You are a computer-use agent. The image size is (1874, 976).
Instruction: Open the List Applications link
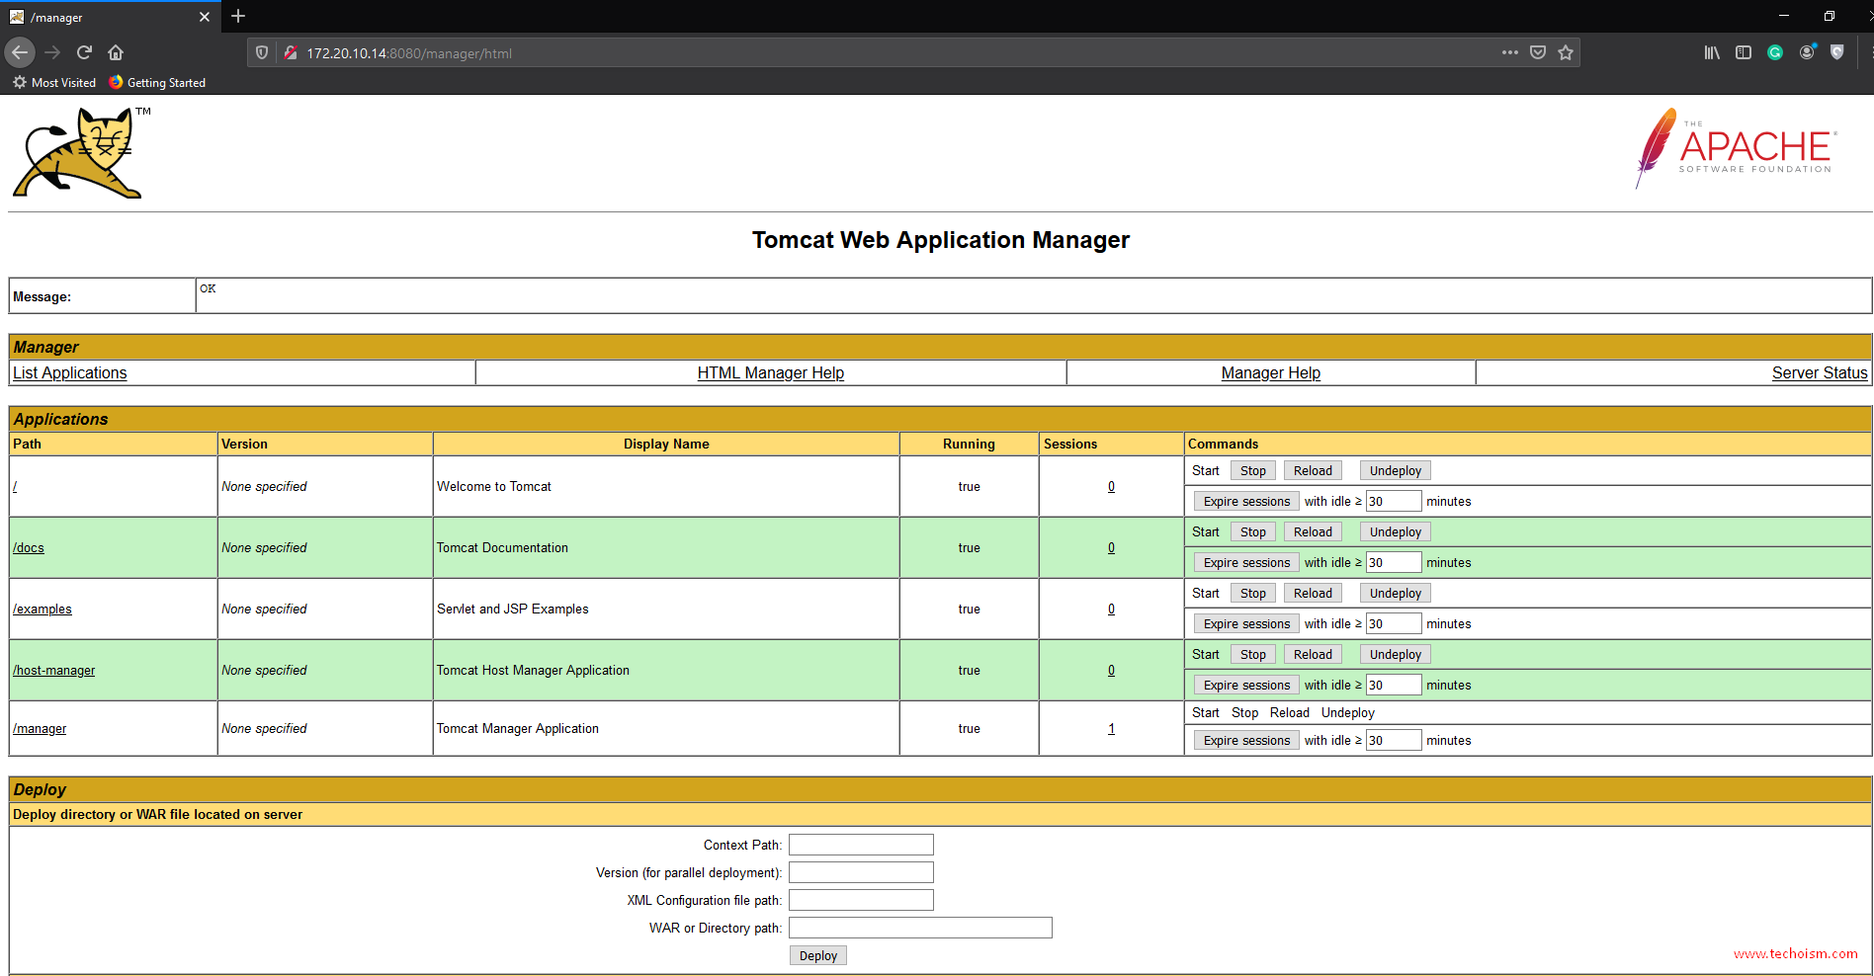[x=70, y=372]
